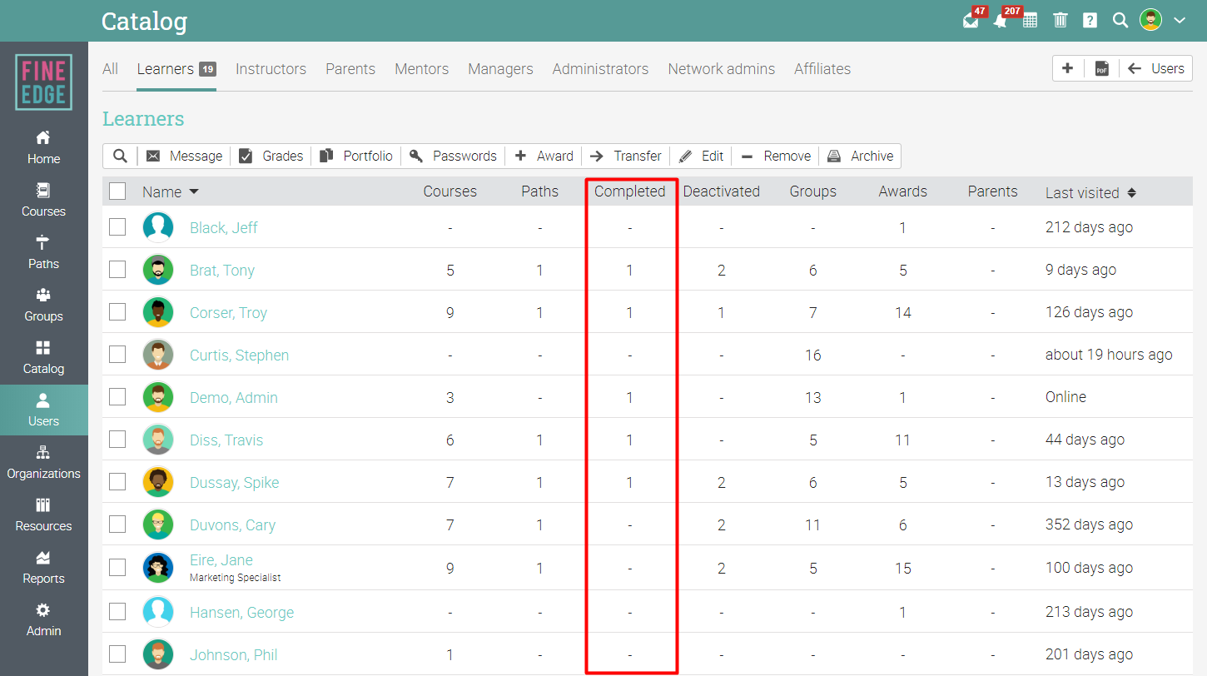The image size is (1207, 676).
Task: Click Diss, Travis's avatar thumbnail
Action: click(158, 440)
